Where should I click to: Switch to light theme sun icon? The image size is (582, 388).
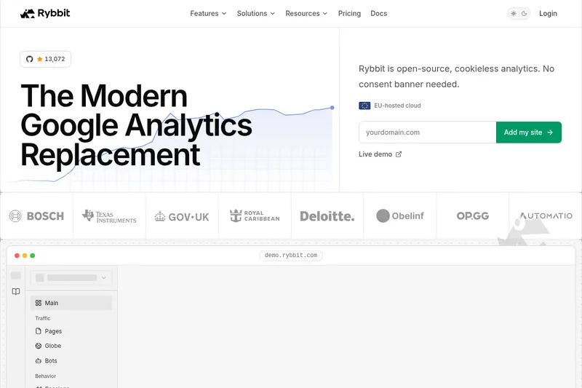coord(514,13)
